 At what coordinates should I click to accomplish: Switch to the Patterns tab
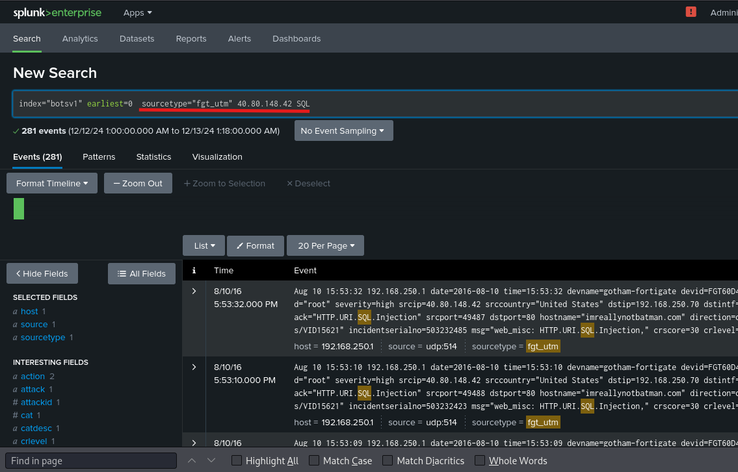(99, 157)
